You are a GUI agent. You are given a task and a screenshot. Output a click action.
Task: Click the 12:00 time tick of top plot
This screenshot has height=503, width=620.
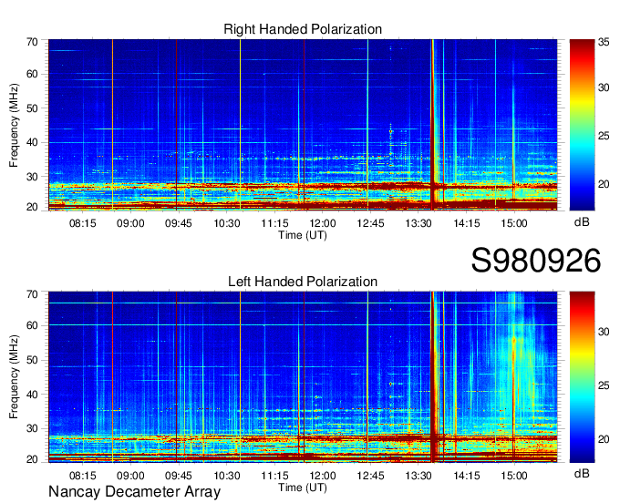click(323, 223)
